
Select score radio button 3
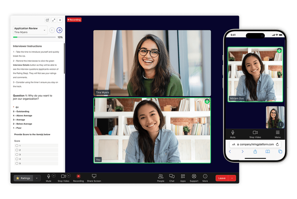coord(17,155)
